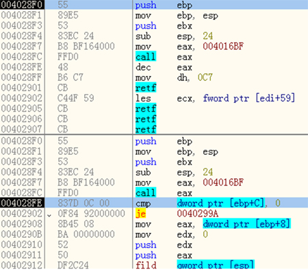
Task: Select hex bytes B6 C7
Action: coord(70,77)
